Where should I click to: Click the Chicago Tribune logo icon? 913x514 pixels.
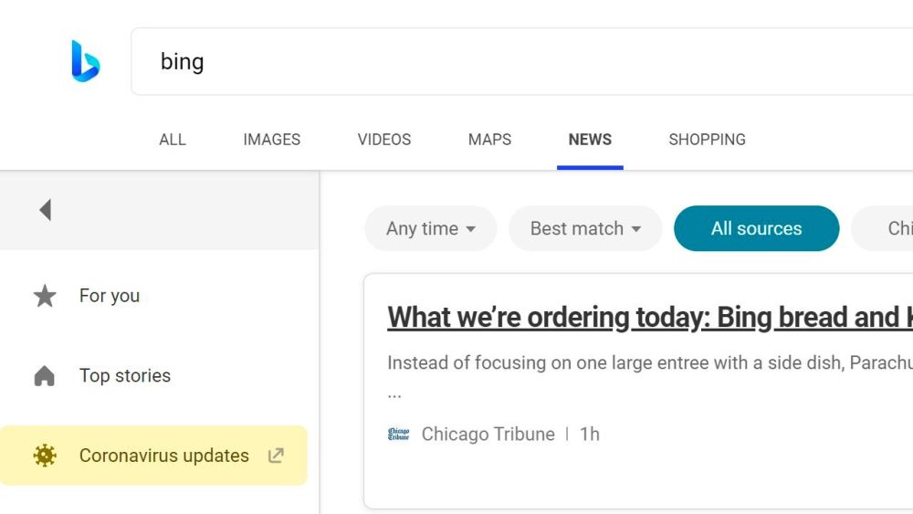coord(398,435)
